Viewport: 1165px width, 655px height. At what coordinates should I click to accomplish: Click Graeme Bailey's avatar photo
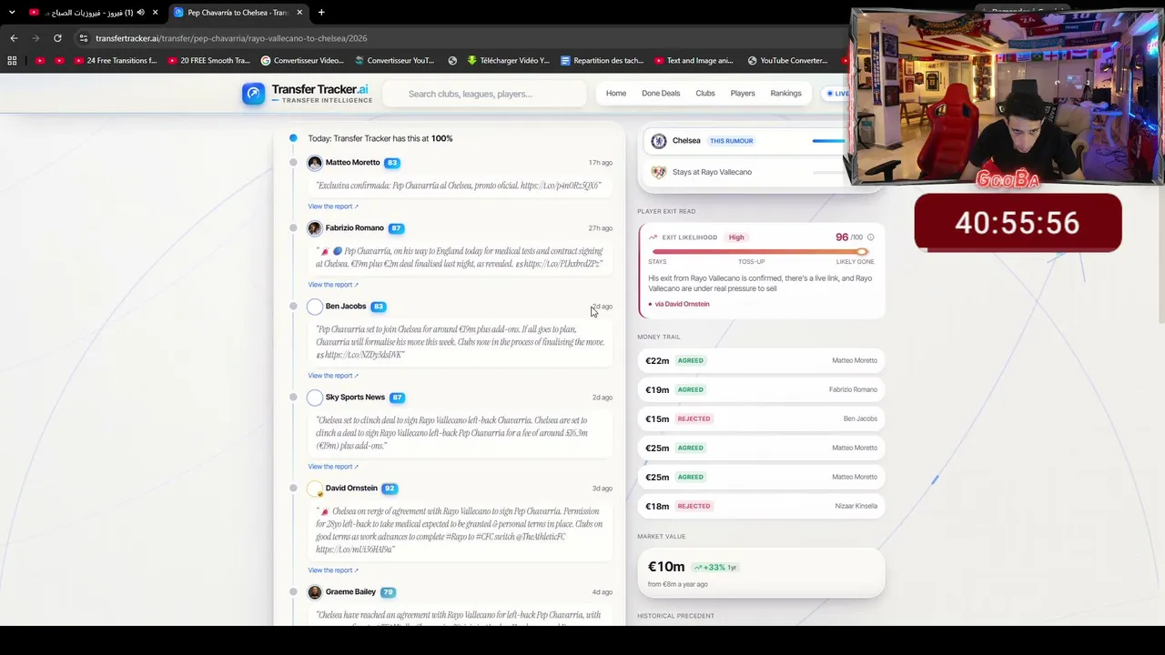pyautogui.click(x=315, y=592)
